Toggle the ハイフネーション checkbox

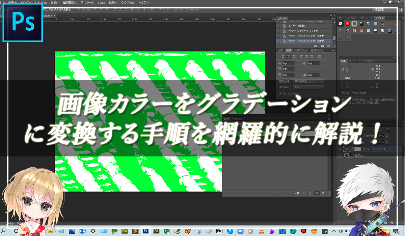280,94
